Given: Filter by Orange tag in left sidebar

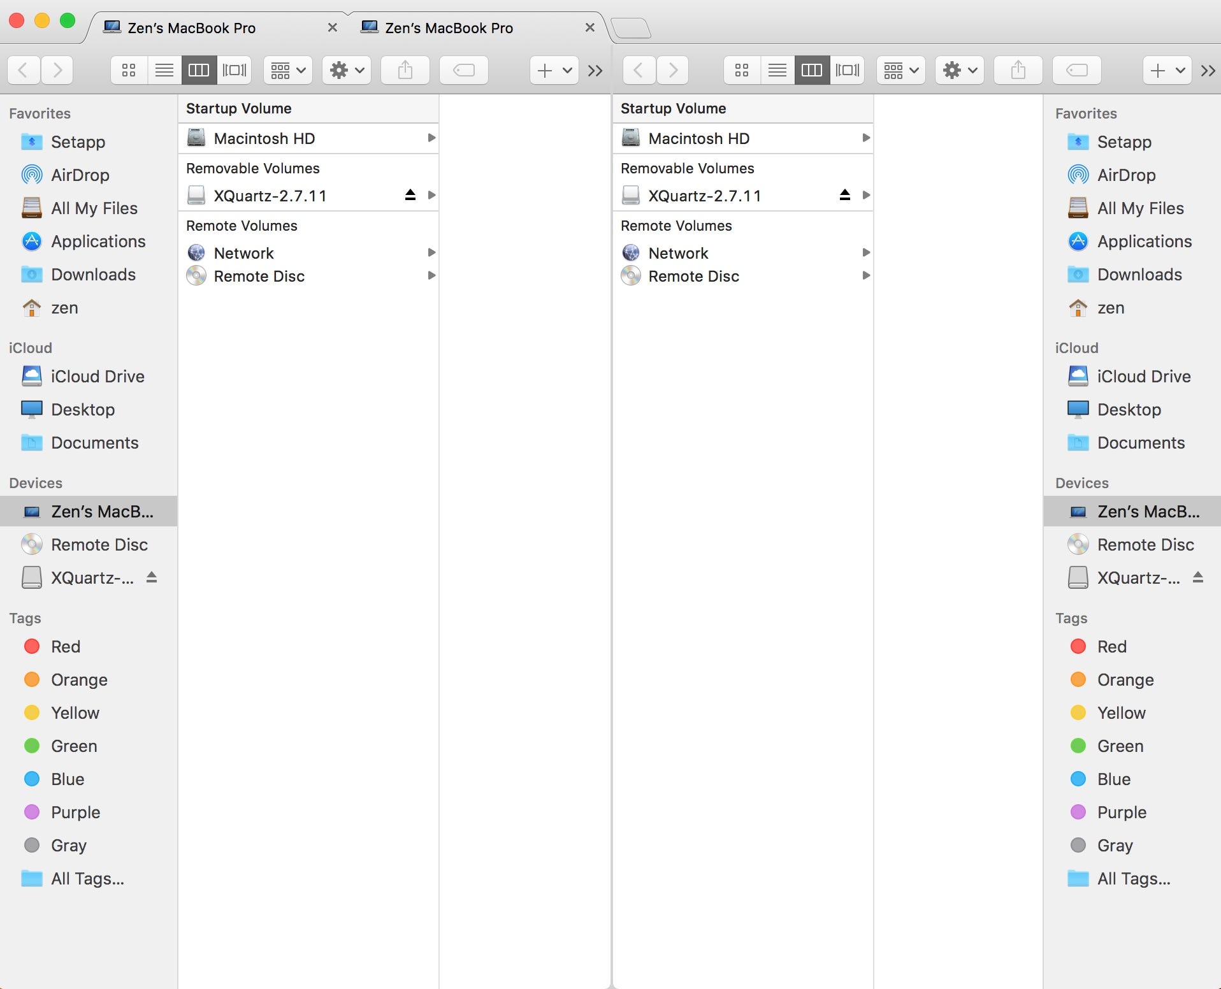Looking at the screenshot, I should pyautogui.click(x=89, y=679).
